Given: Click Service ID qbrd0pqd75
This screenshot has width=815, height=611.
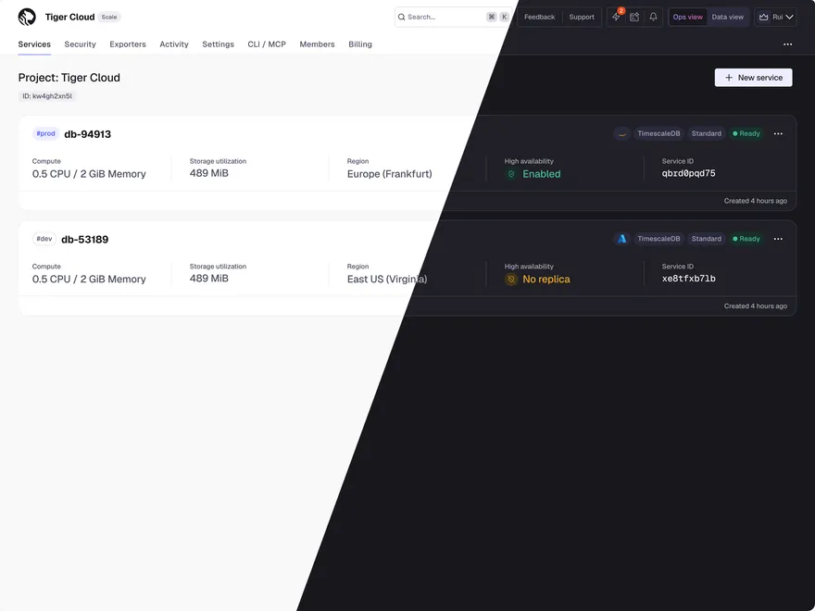Looking at the screenshot, I should (x=688, y=173).
